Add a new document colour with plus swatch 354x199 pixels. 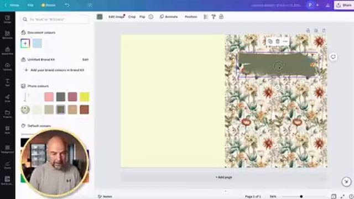(25, 43)
